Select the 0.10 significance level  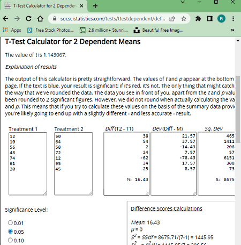pos(10,240)
